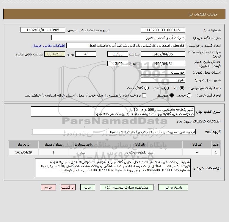
Task: Click the شماره نیاز field 1102001331000146
Action: tap(163, 30)
